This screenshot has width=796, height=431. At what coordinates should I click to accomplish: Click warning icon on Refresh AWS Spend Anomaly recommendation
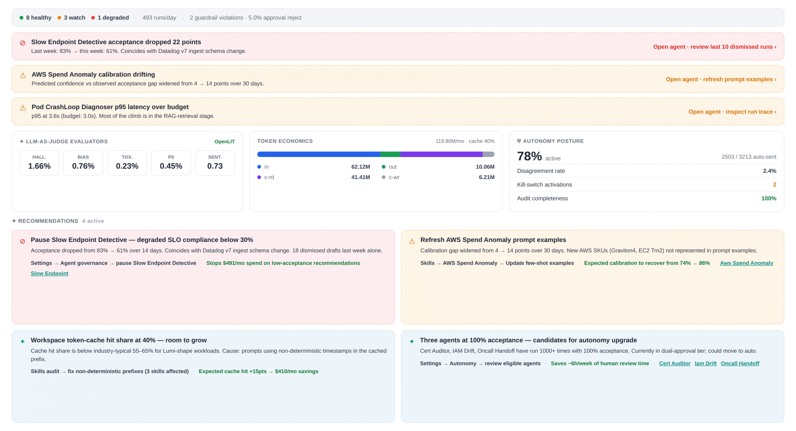point(412,241)
